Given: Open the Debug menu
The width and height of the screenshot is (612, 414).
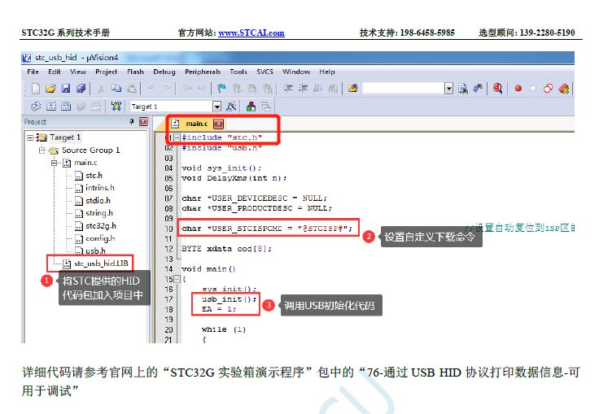Looking at the screenshot, I should (x=164, y=72).
